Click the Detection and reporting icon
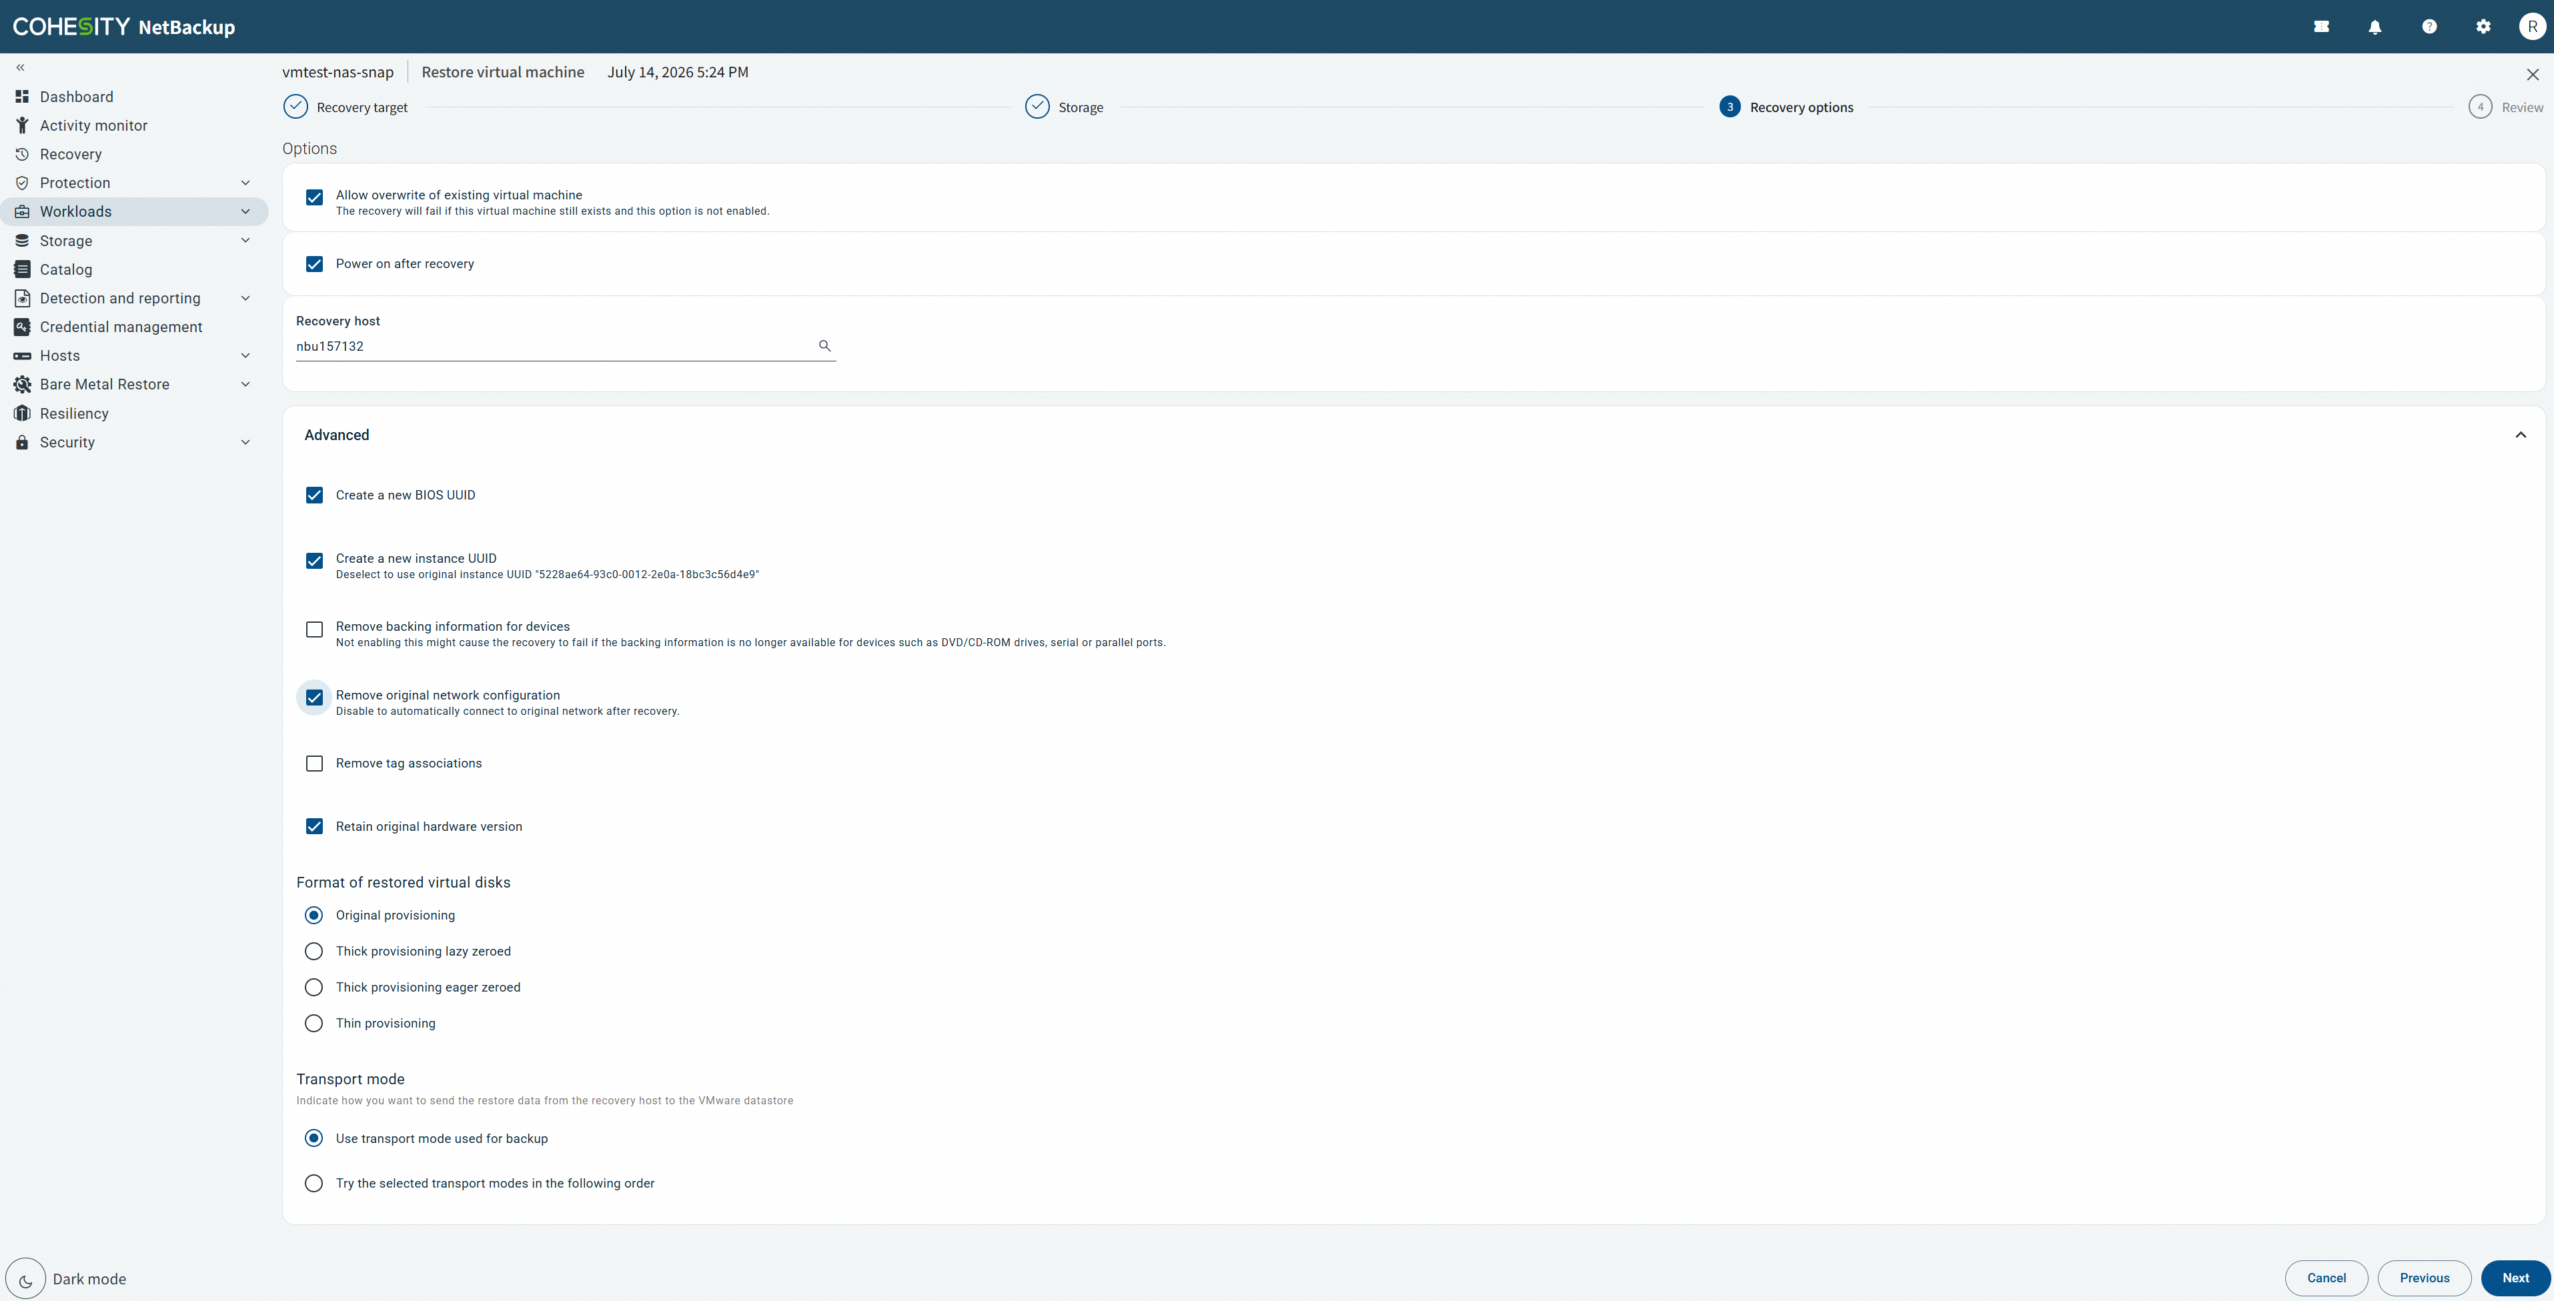This screenshot has height=1301, width=2554. (22, 297)
